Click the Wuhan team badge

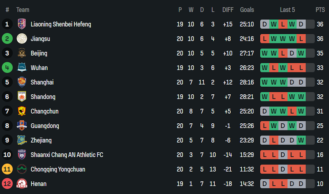pos(22,68)
